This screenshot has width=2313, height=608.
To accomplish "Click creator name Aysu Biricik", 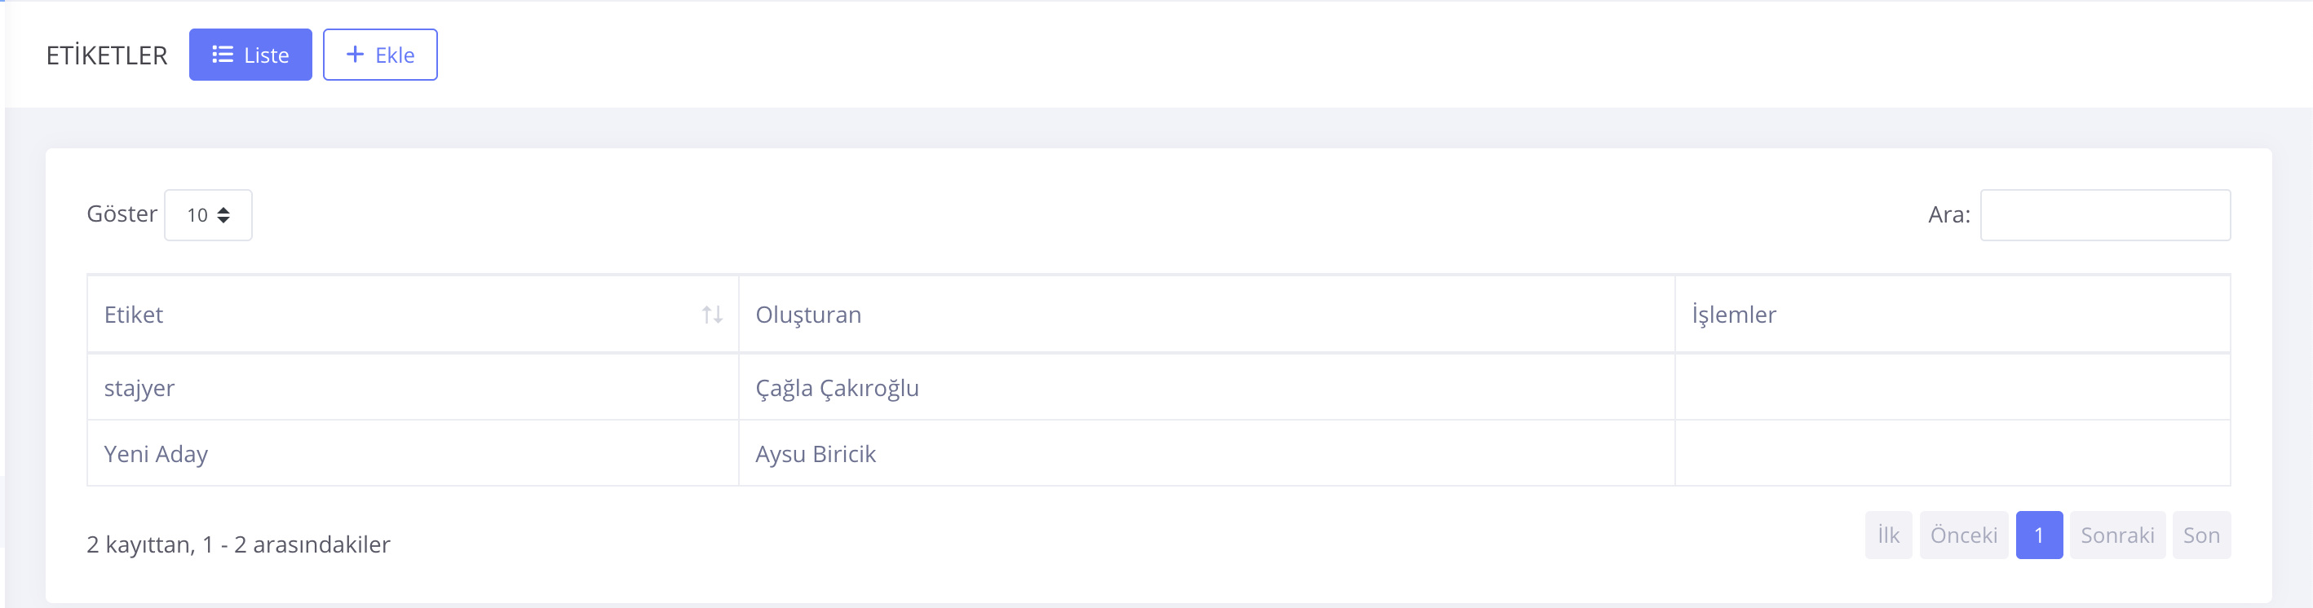I will (x=816, y=454).
